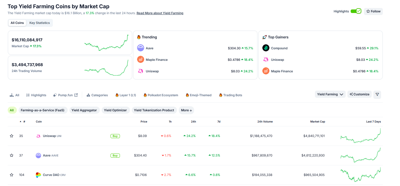Open Compound name in Top Gainers

tap(279, 48)
